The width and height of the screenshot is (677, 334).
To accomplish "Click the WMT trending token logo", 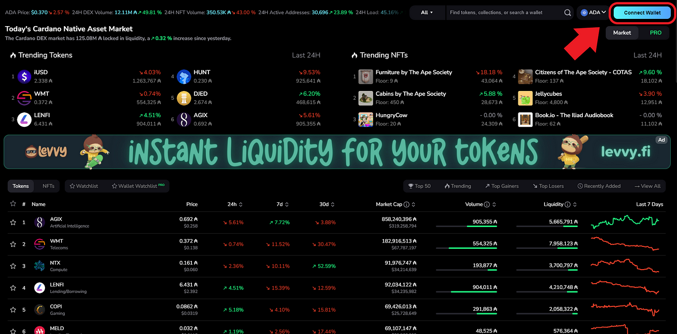I will [x=25, y=98].
